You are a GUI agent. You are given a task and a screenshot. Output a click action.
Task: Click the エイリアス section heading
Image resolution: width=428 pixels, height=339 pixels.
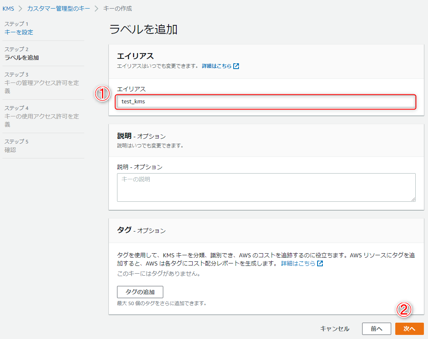[135, 56]
